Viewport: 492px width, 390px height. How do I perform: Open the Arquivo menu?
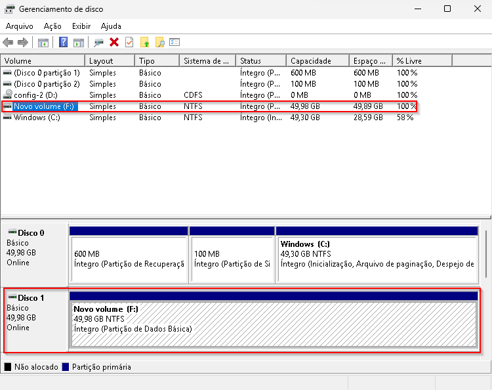(x=20, y=26)
